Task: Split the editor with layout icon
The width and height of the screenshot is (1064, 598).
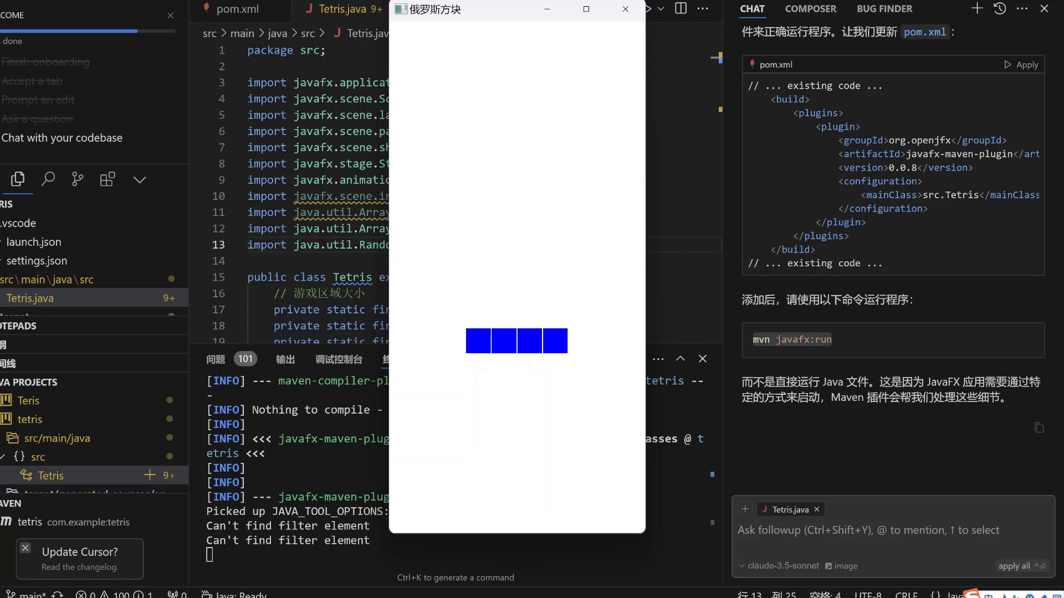Action: point(681,9)
